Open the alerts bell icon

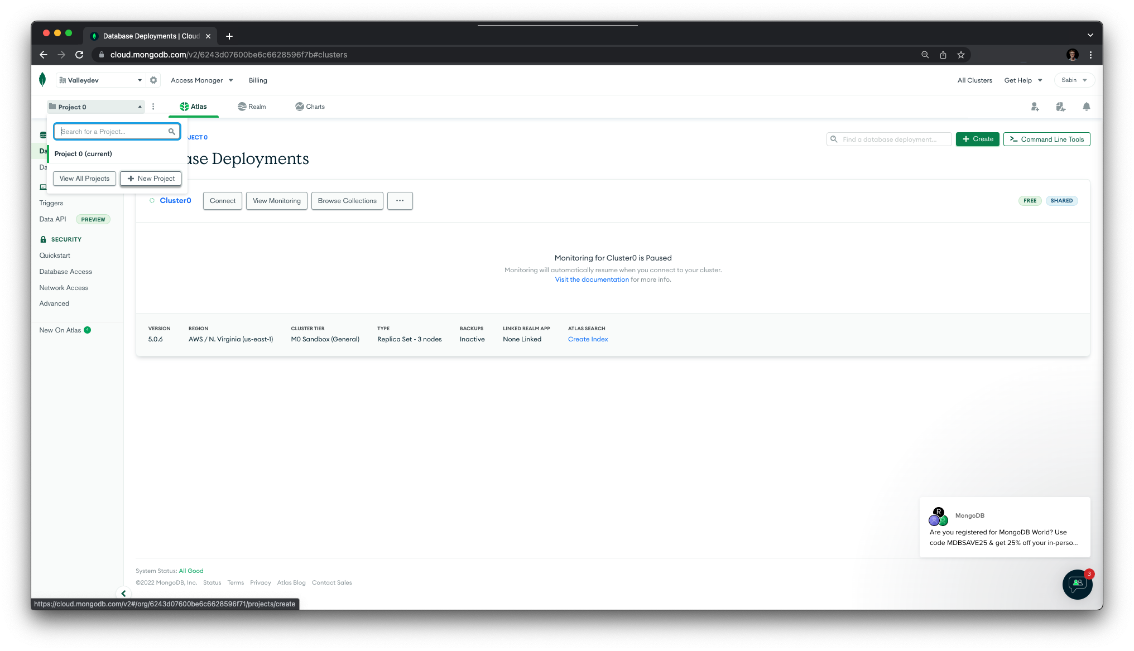1086,107
